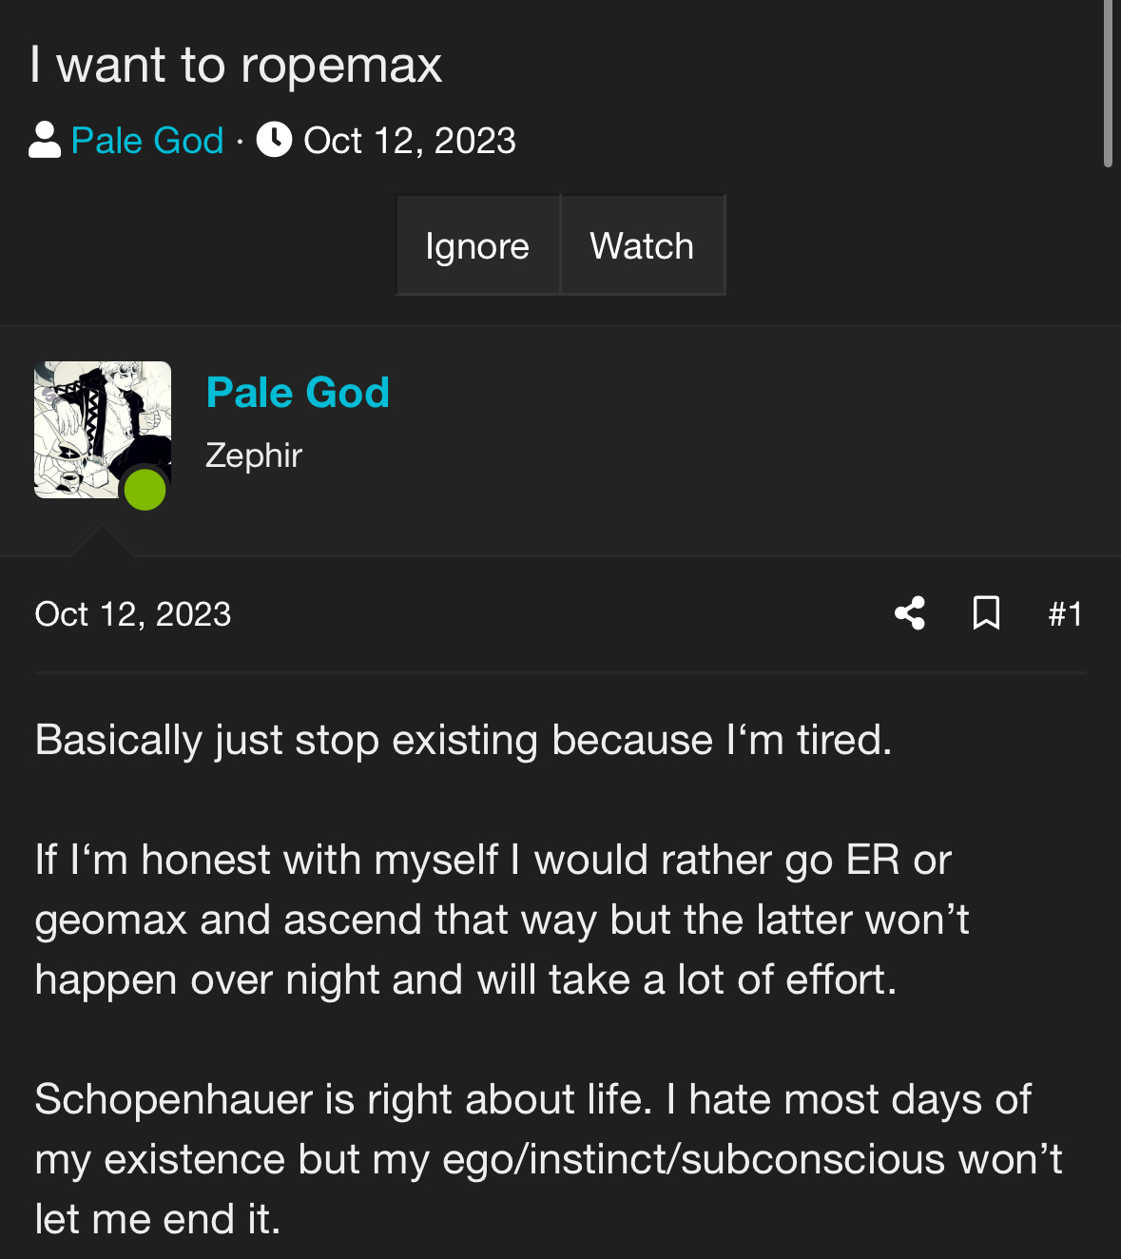Click the vertical scrollbar thumb
Image resolution: width=1121 pixels, height=1259 pixels.
point(1108,84)
